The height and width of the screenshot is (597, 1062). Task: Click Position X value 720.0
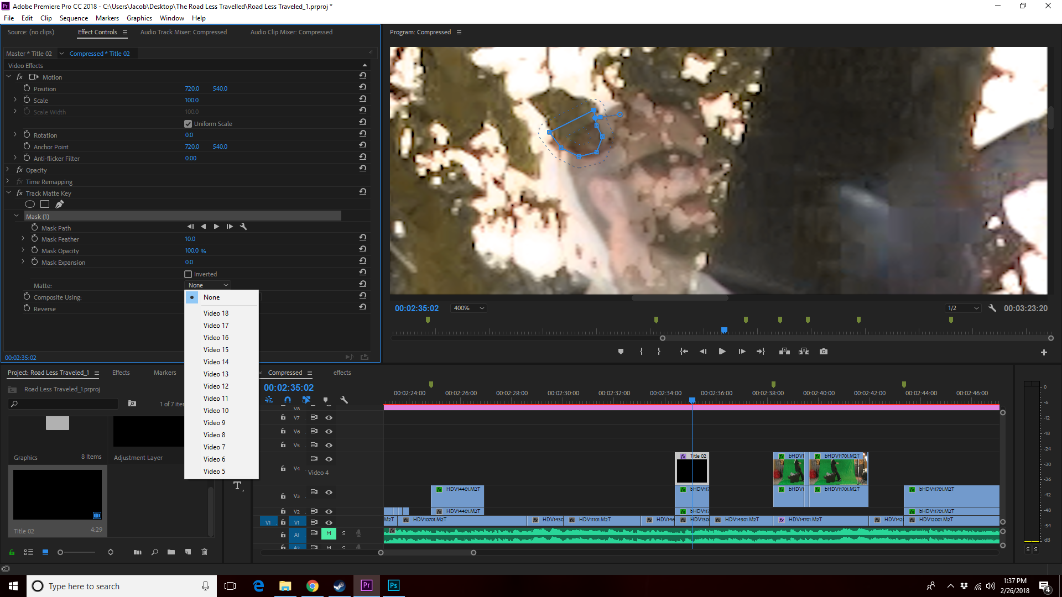(x=192, y=88)
